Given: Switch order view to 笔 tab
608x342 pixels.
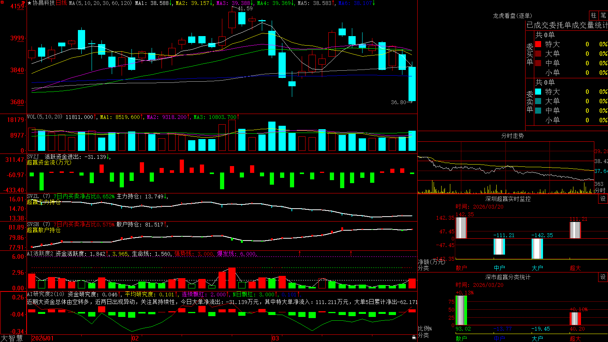Looking at the screenshot, I should [x=603, y=15].
